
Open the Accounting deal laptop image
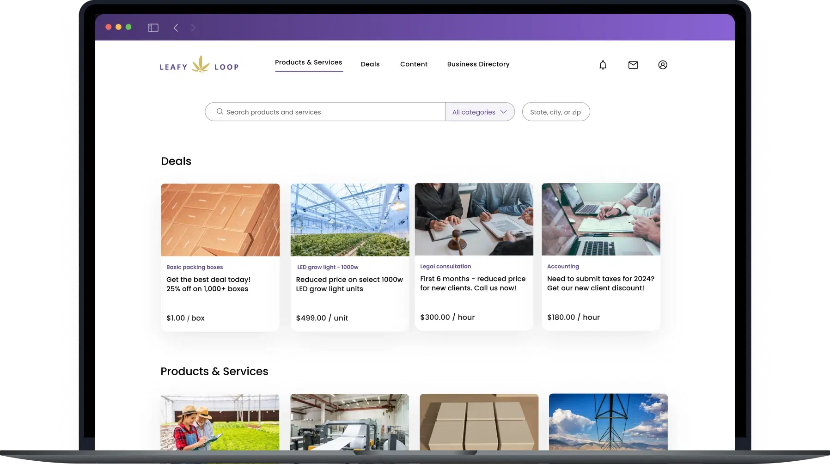(601, 219)
